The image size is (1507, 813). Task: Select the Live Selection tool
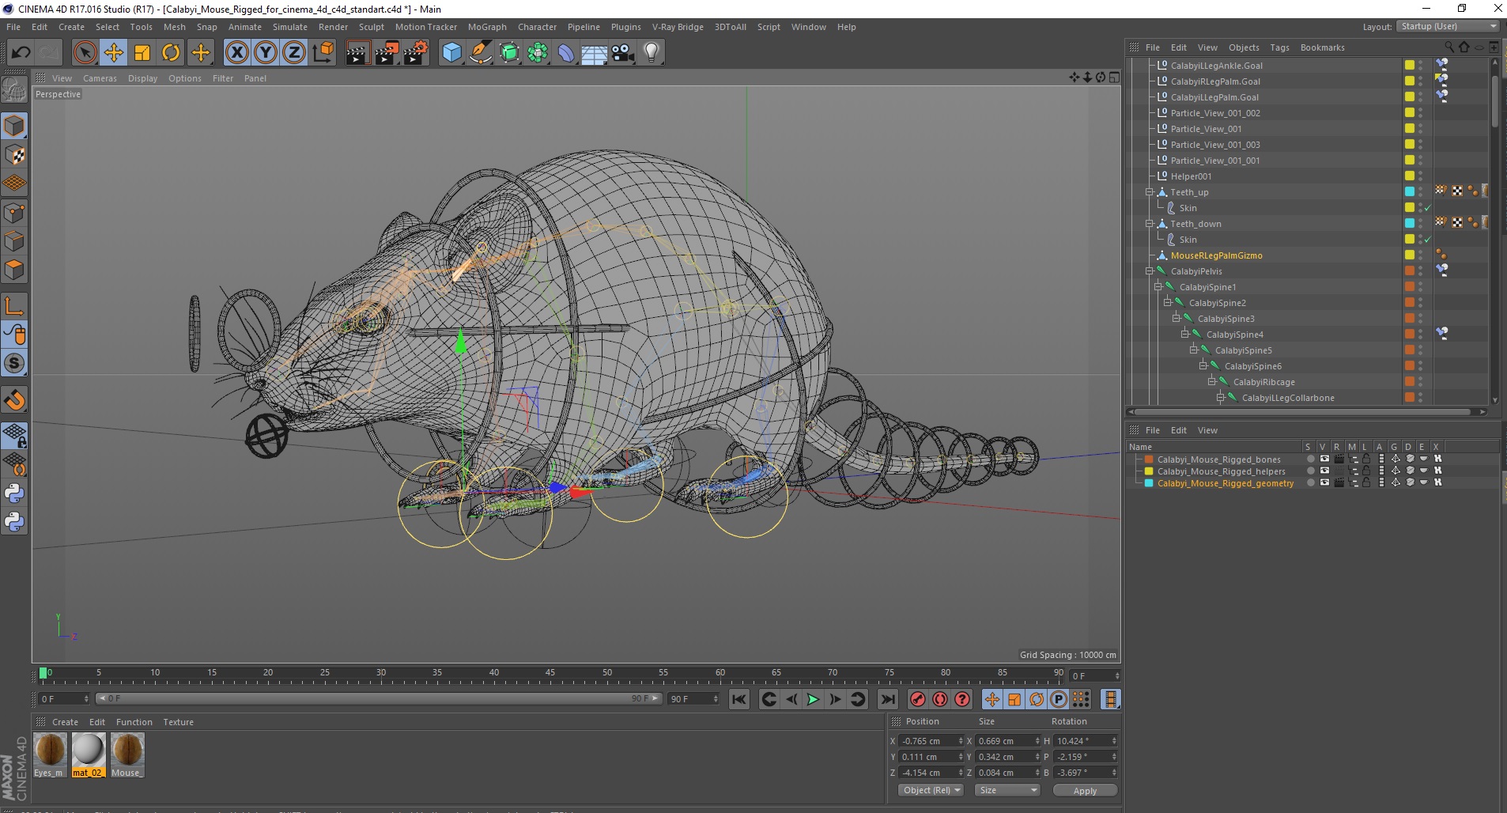pos(85,53)
